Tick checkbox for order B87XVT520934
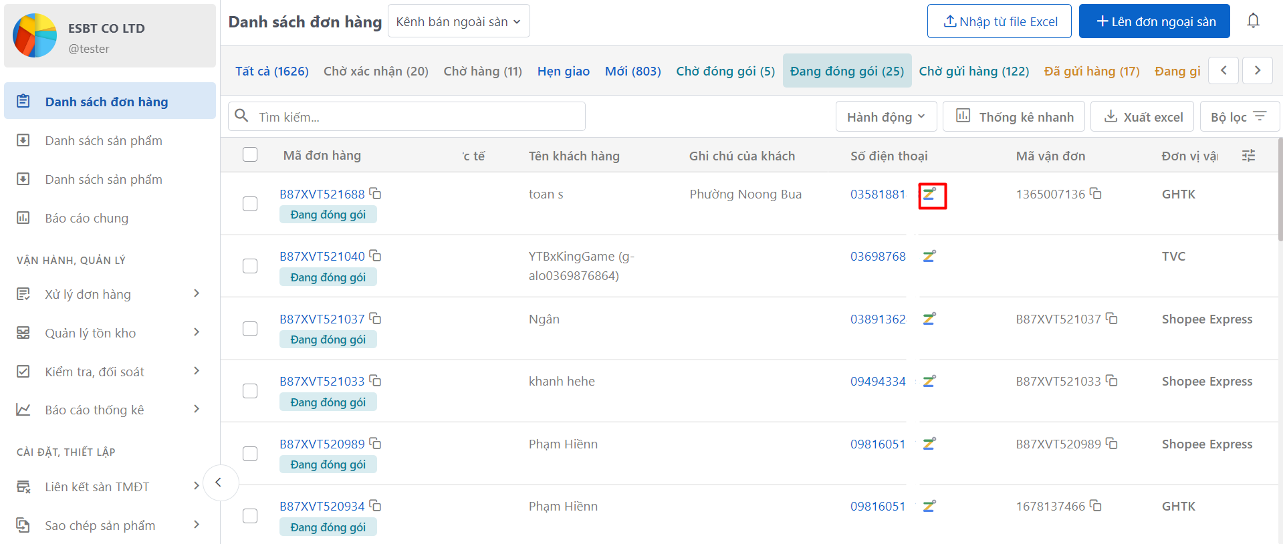The height and width of the screenshot is (544, 1283). [x=250, y=516]
